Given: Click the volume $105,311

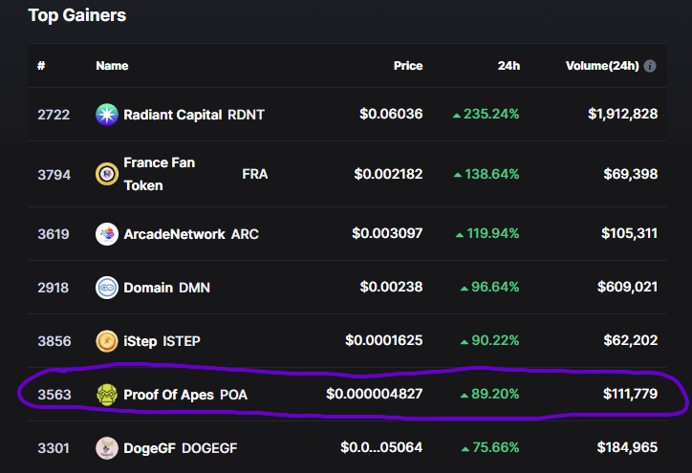Looking at the screenshot, I should [x=629, y=233].
